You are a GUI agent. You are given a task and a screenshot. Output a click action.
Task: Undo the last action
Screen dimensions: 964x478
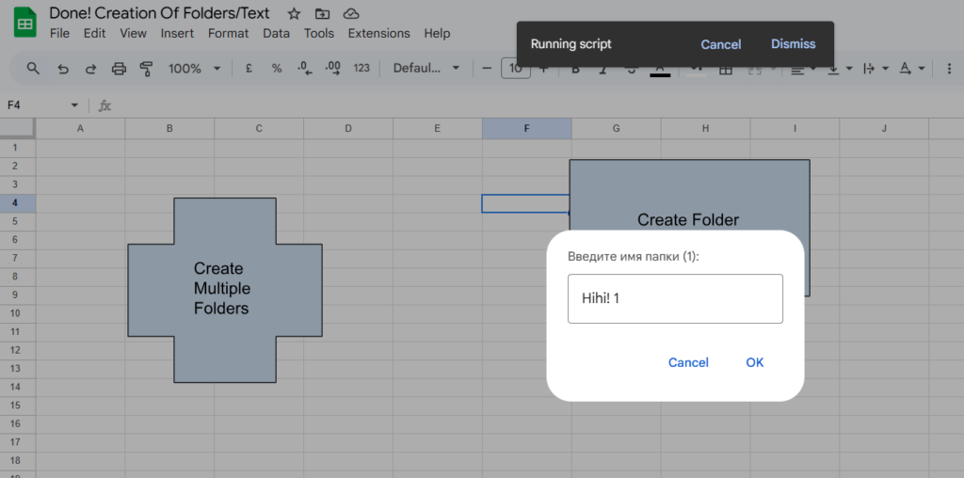coord(63,69)
